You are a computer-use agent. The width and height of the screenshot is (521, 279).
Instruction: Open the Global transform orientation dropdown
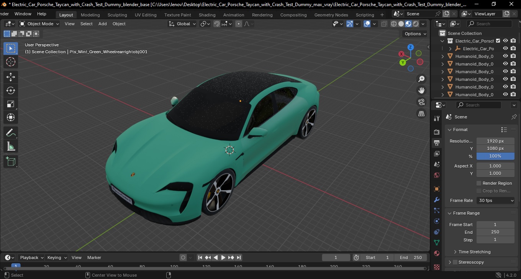(182, 24)
